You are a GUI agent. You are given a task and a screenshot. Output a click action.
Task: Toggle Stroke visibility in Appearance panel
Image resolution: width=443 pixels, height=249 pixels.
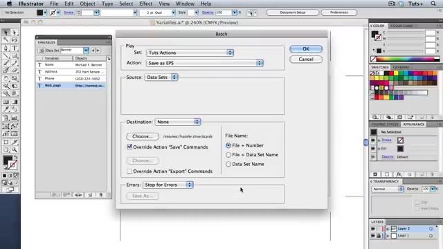point(373,140)
